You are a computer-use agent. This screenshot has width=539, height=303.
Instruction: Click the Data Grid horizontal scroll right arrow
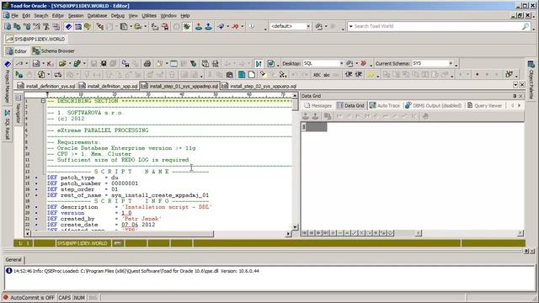pos(520,233)
